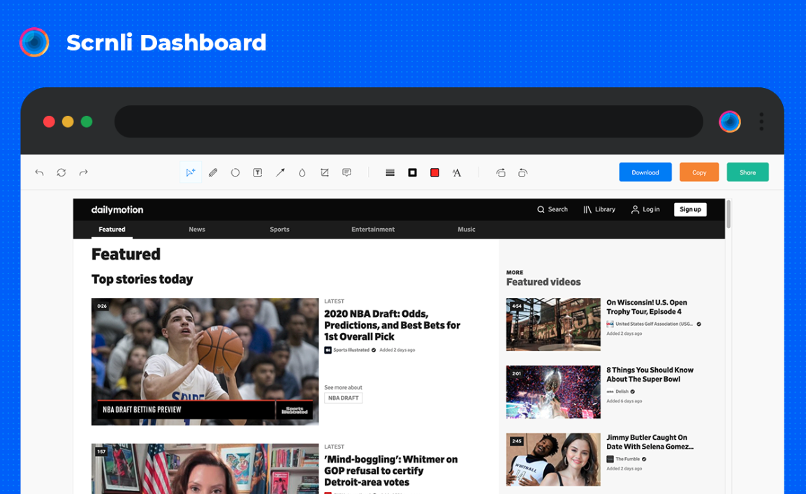The image size is (806, 494).
Task: Open the line thickness options
Action: point(390,172)
